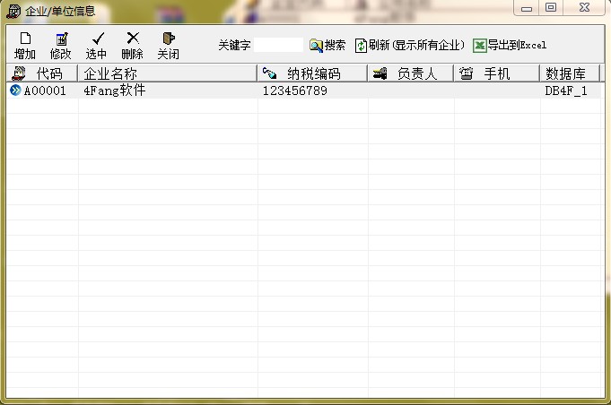Click the DB4F_1 database cell

tap(566, 90)
